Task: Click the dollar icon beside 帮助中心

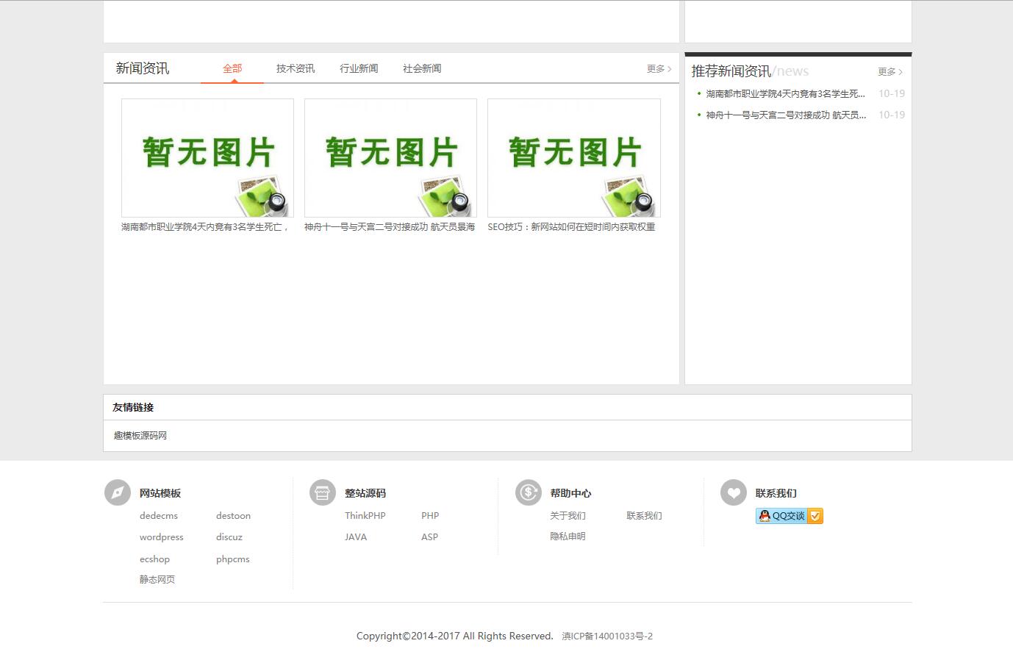Action: point(529,492)
